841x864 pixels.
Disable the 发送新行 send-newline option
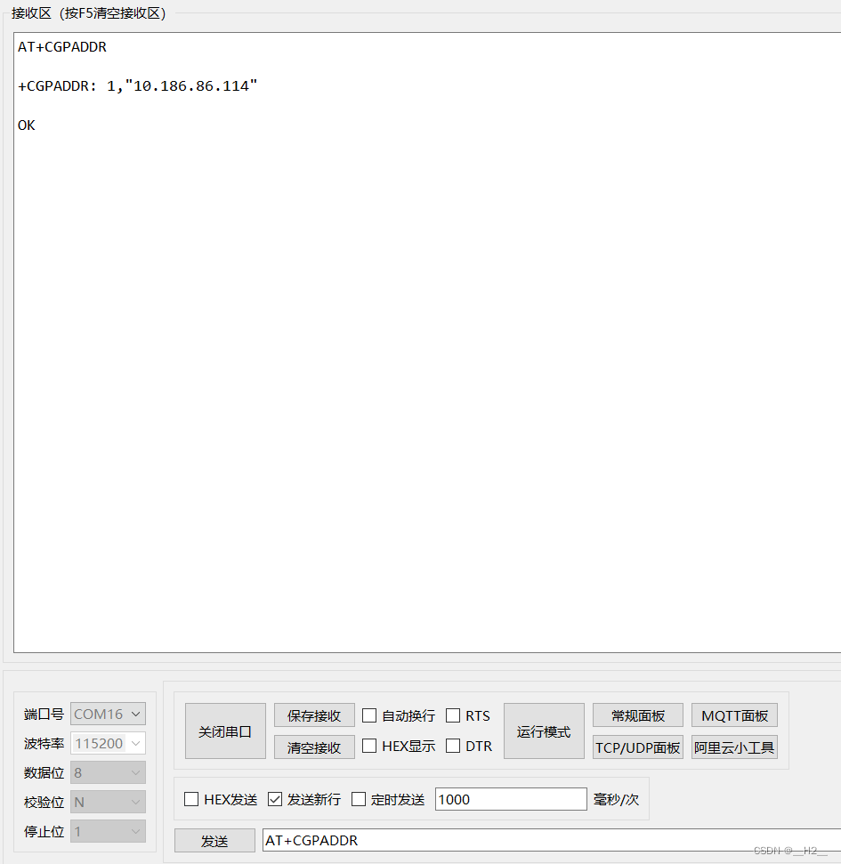275,799
